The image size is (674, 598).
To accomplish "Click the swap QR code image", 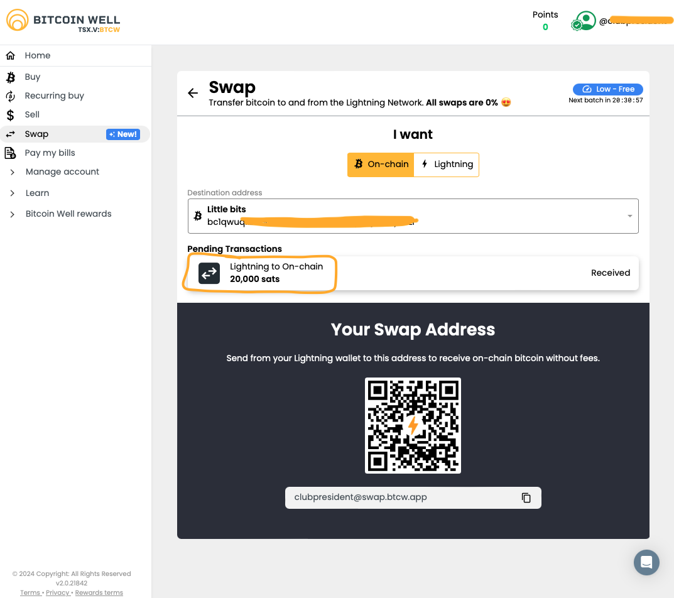I will (413, 425).
